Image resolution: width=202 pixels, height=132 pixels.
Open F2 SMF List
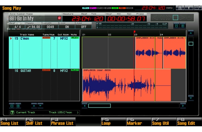coord(38,122)
